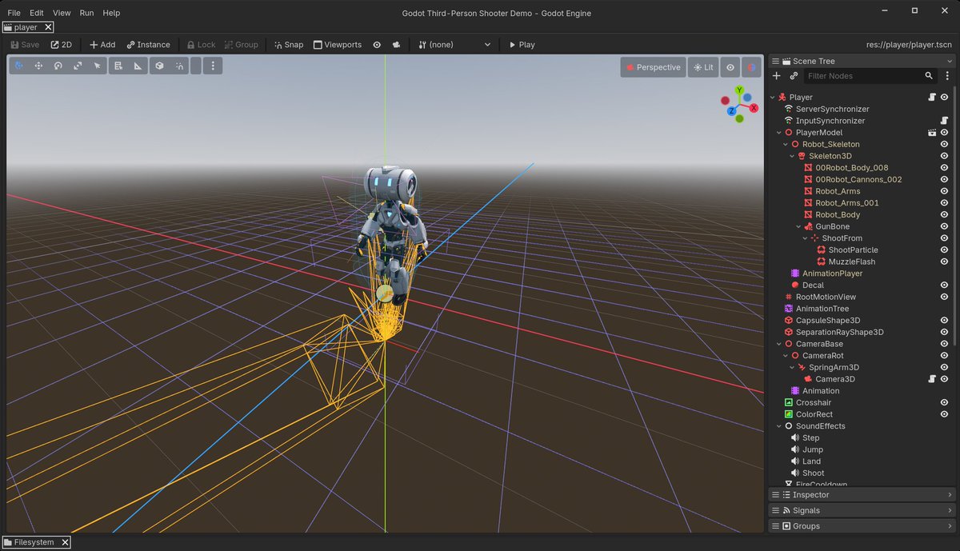
Task: Click the toolbar icon right of the eye icon
Action: point(396,45)
